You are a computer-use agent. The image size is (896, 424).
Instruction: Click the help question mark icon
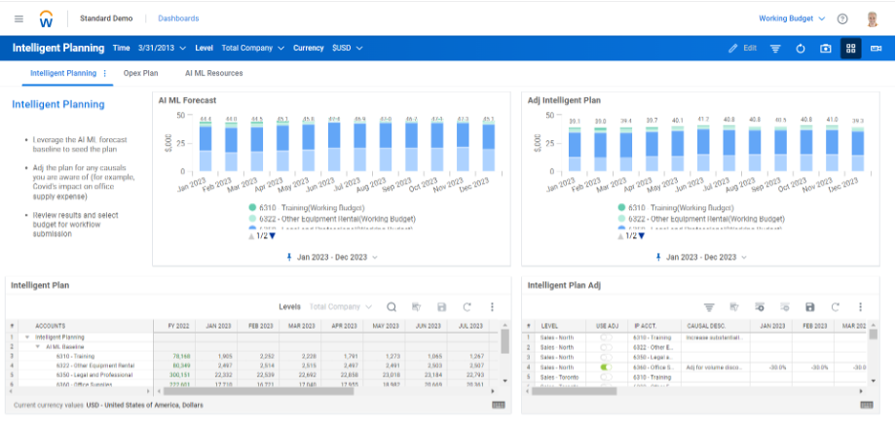tap(842, 18)
